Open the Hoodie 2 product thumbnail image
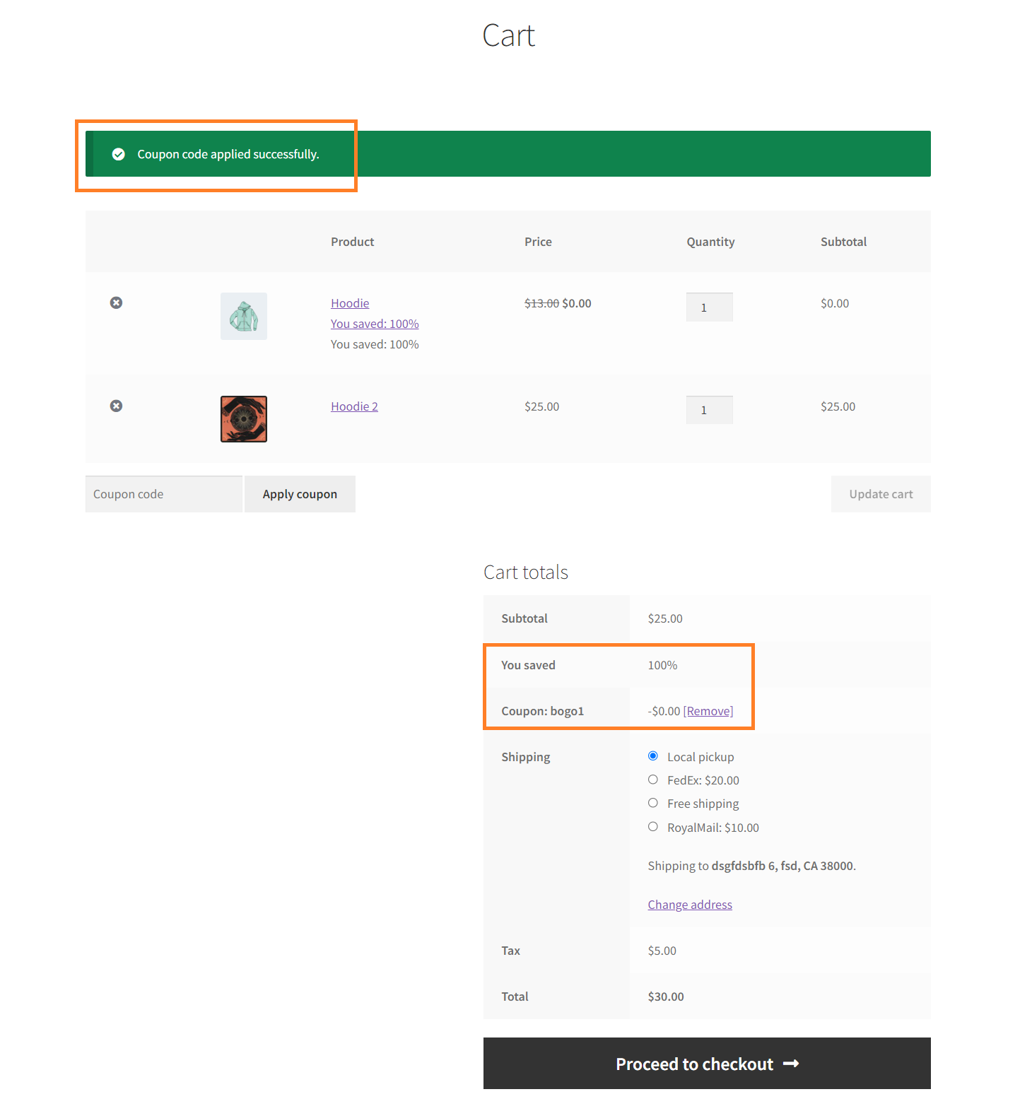The width and height of the screenshot is (1032, 1111). coord(244,419)
